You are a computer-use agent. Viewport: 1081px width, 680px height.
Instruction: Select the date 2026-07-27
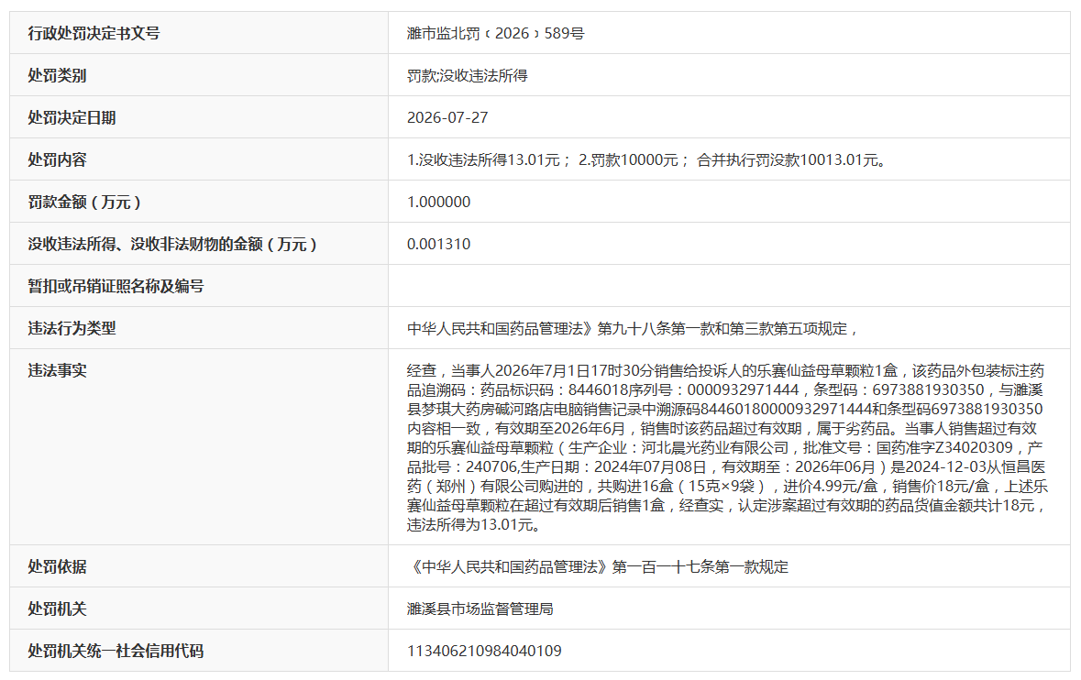(447, 118)
